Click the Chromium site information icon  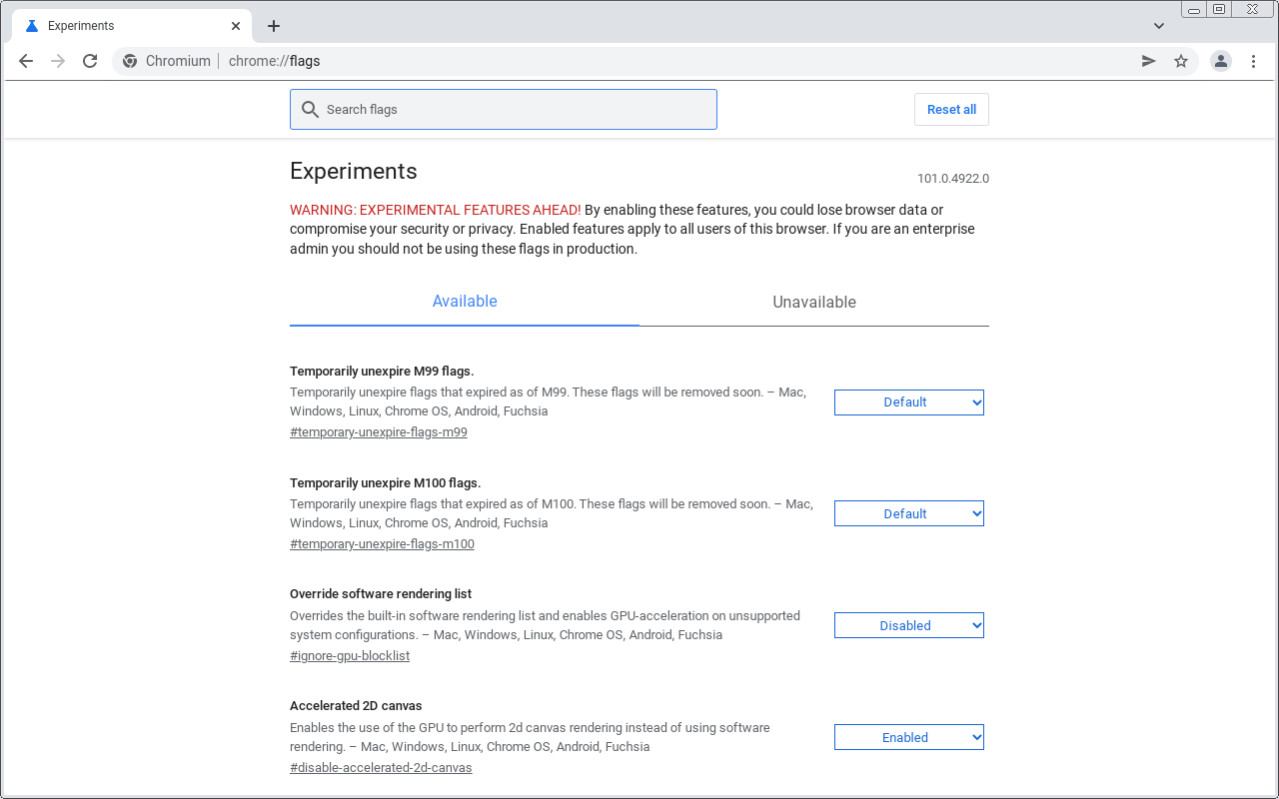pos(130,61)
